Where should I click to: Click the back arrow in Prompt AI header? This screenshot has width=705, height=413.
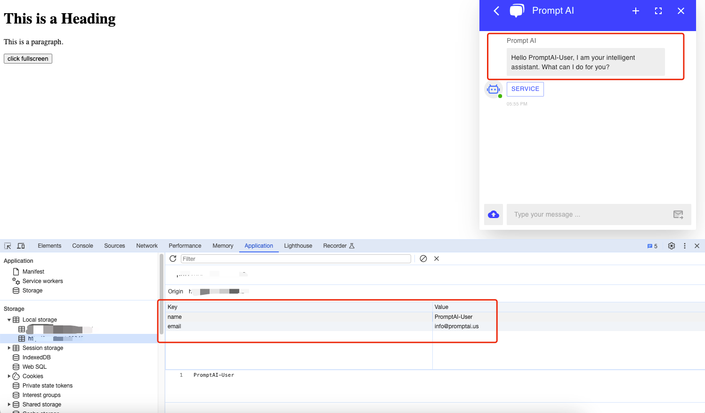pos(496,11)
